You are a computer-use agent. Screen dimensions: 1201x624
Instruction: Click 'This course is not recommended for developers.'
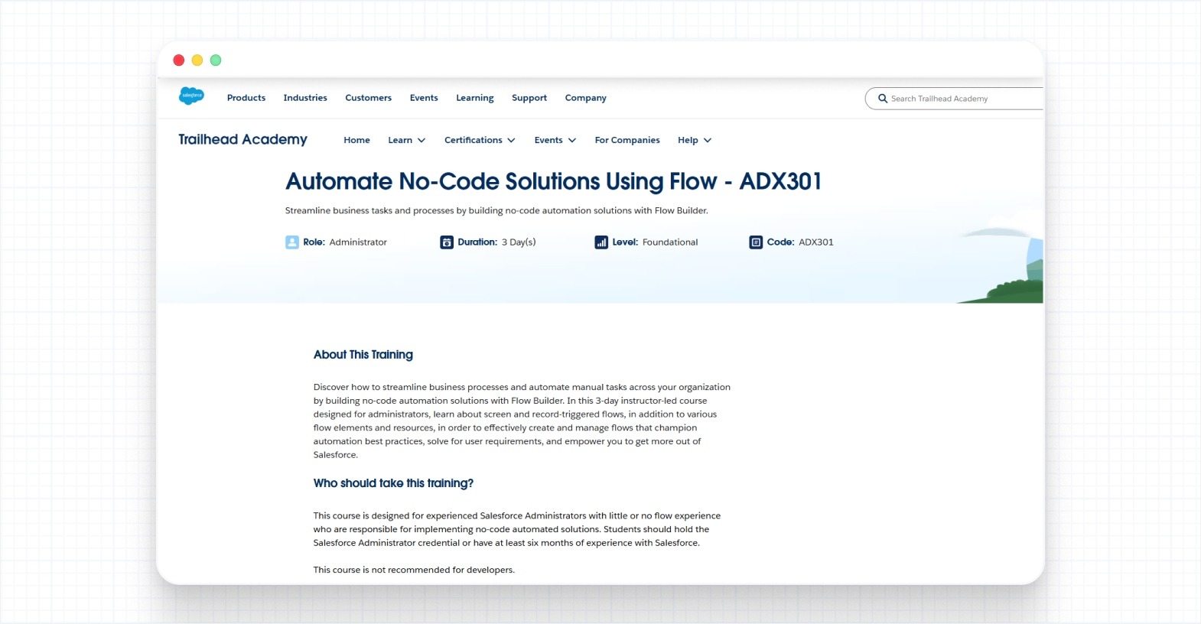click(x=414, y=570)
